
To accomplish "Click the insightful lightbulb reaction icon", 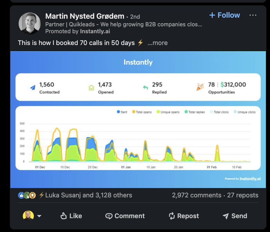I will pos(32,195).
